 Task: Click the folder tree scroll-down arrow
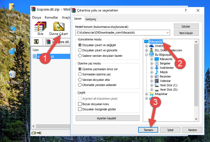[x=196, y=119]
